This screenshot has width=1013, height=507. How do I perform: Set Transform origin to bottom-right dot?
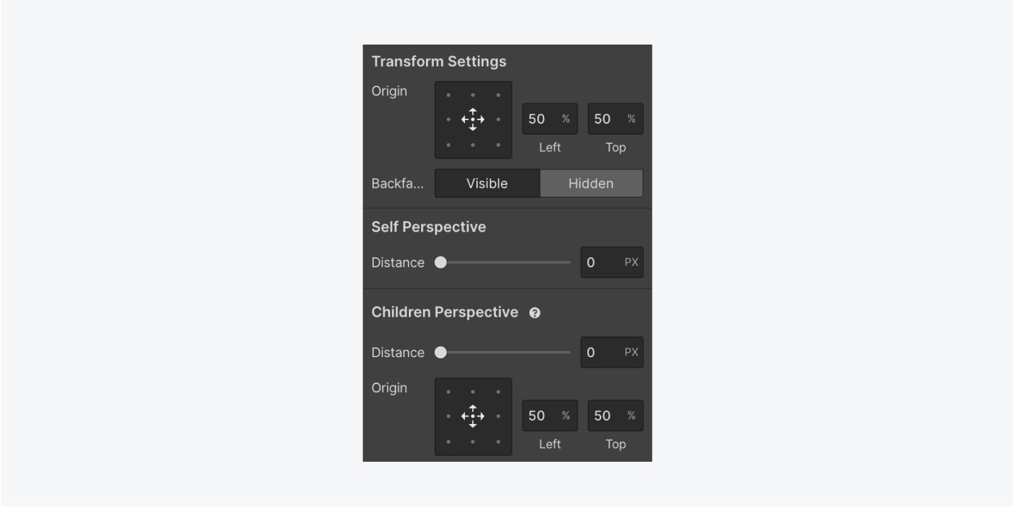pos(498,144)
